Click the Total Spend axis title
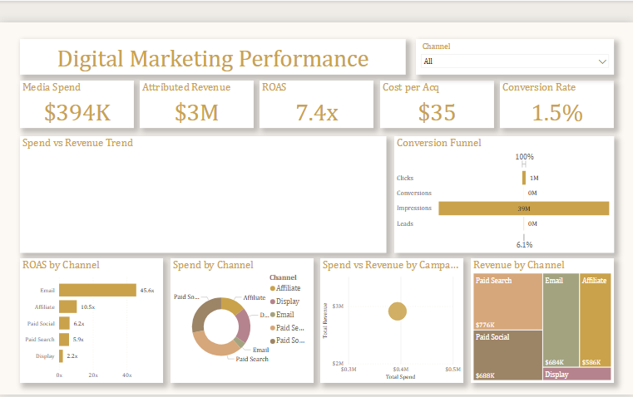633x397 pixels. pos(400,377)
